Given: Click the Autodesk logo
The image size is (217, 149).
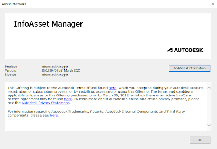Looking at the screenshot, I should pyautogui.click(x=185, y=50).
